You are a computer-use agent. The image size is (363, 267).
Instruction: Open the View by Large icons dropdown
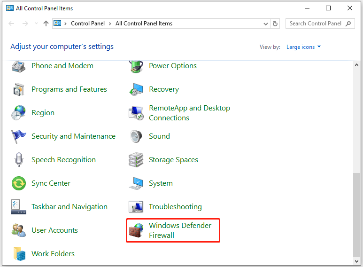303,47
